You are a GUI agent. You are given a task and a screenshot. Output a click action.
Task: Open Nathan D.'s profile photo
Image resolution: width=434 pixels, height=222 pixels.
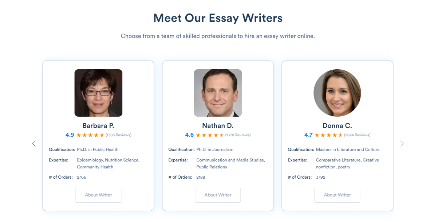click(x=218, y=93)
